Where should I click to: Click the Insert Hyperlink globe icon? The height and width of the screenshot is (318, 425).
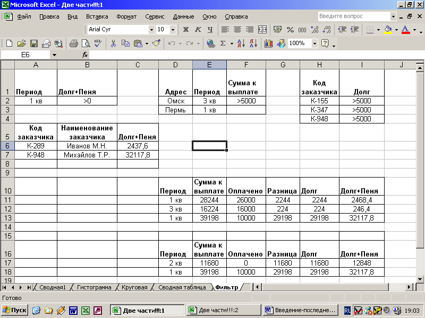[x=210, y=43]
